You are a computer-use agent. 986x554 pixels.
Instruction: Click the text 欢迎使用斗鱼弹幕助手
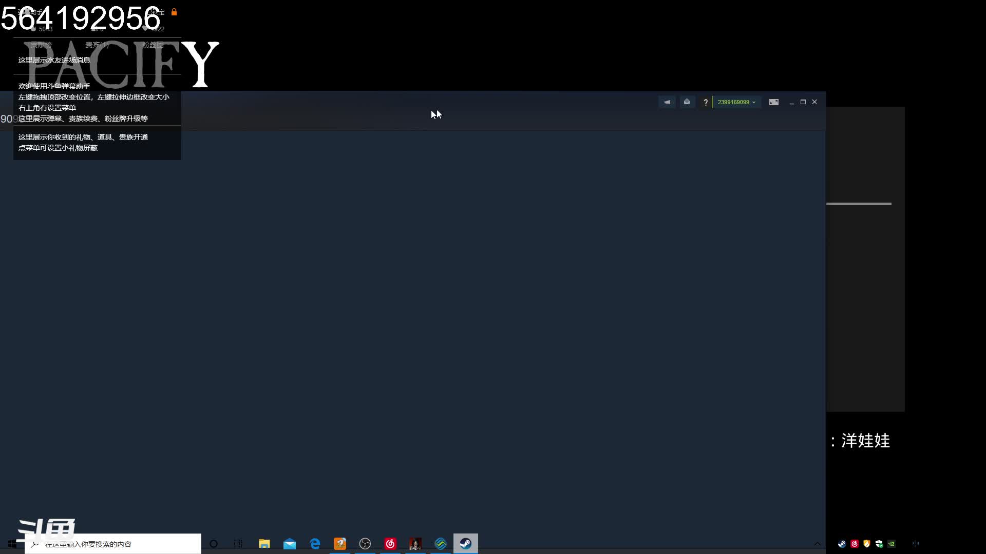click(x=54, y=86)
